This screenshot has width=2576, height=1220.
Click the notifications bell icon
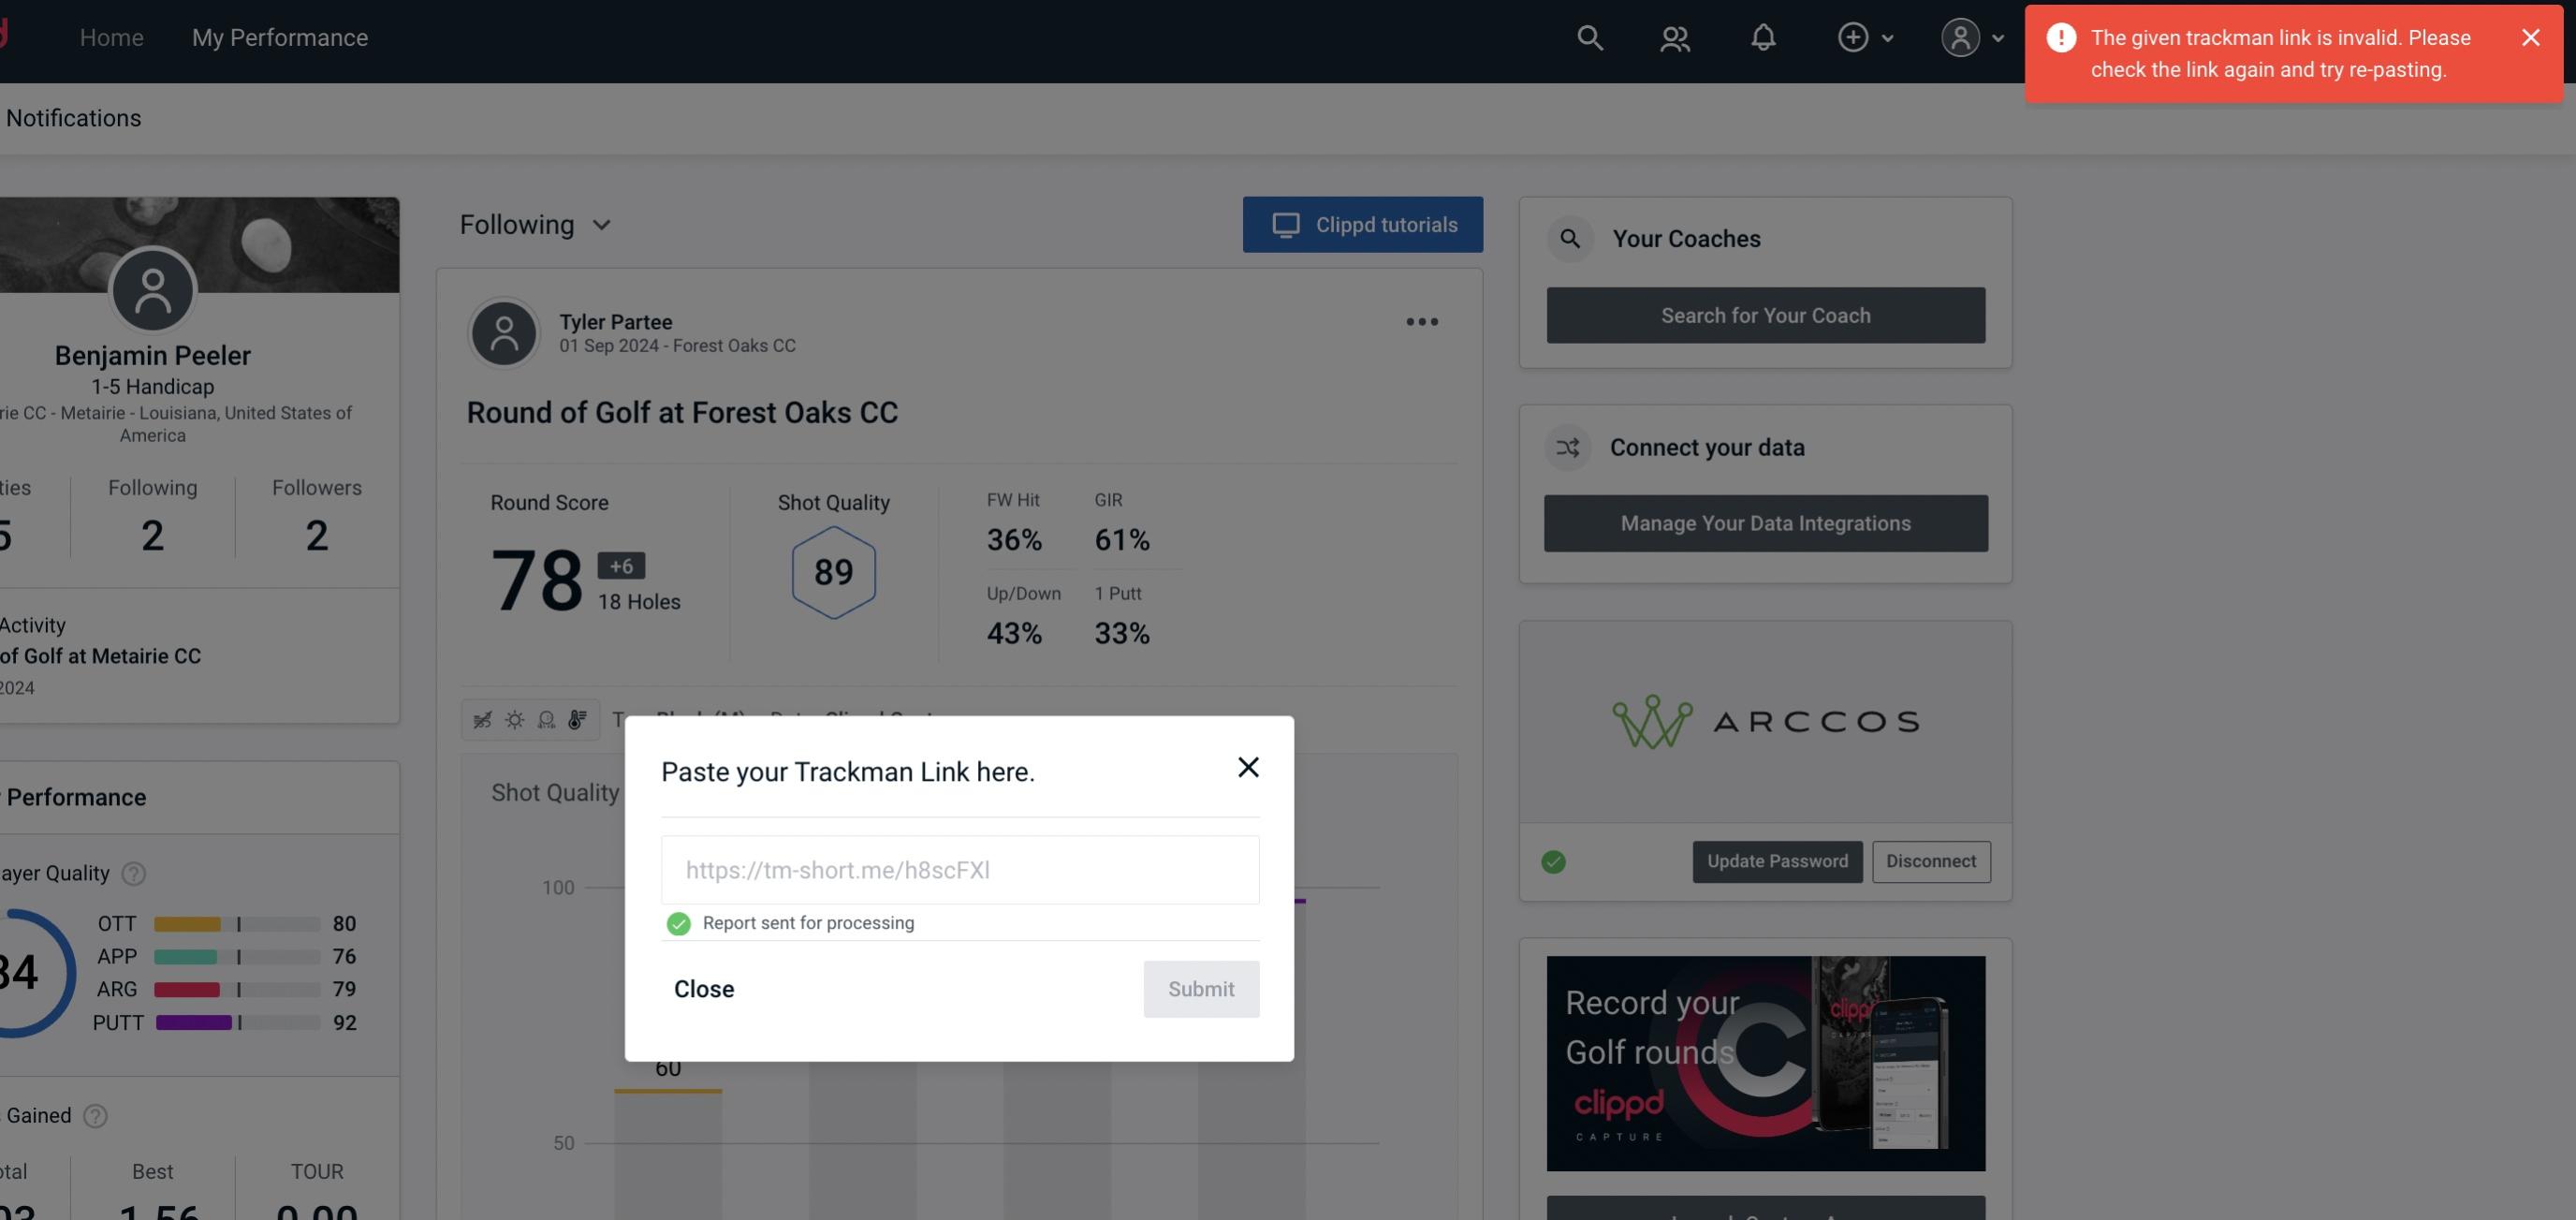click(1764, 37)
